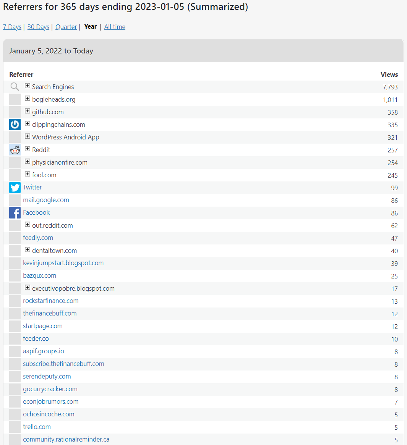Click the WordPress Android App label
This screenshot has width=407, height=445.
[66, 138]
